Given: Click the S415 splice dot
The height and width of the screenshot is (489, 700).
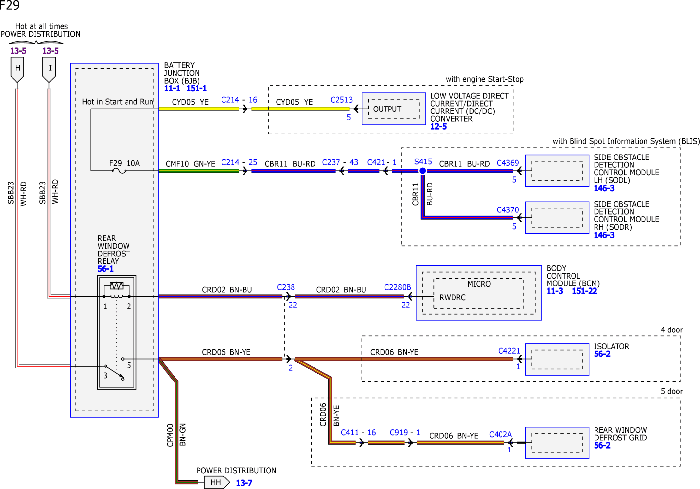Looking at the screenshot, I should (x=423, y=171).
